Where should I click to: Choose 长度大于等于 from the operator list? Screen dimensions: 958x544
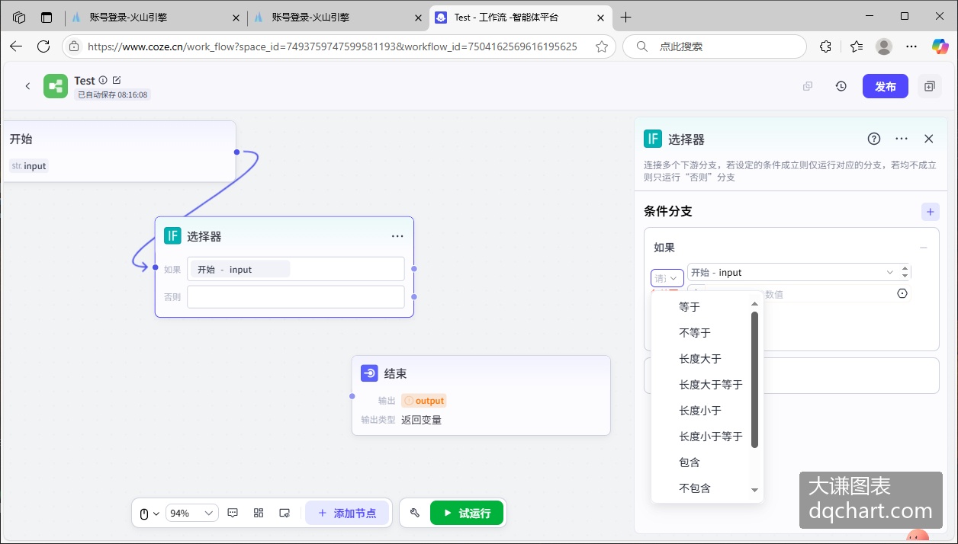(711, 385)
